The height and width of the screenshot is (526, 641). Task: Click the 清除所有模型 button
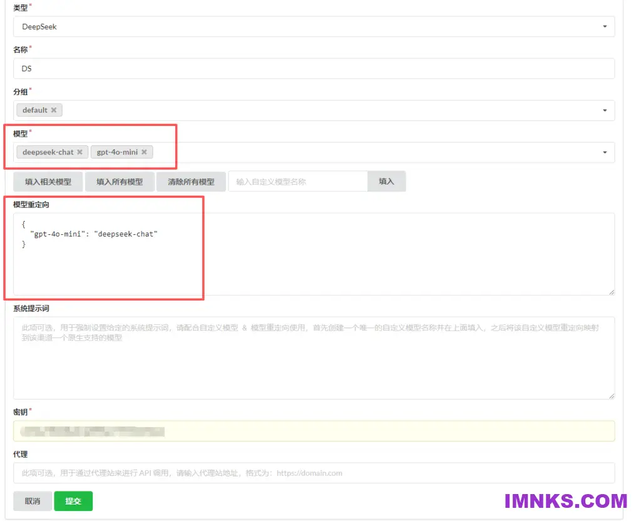pos(192,181)
